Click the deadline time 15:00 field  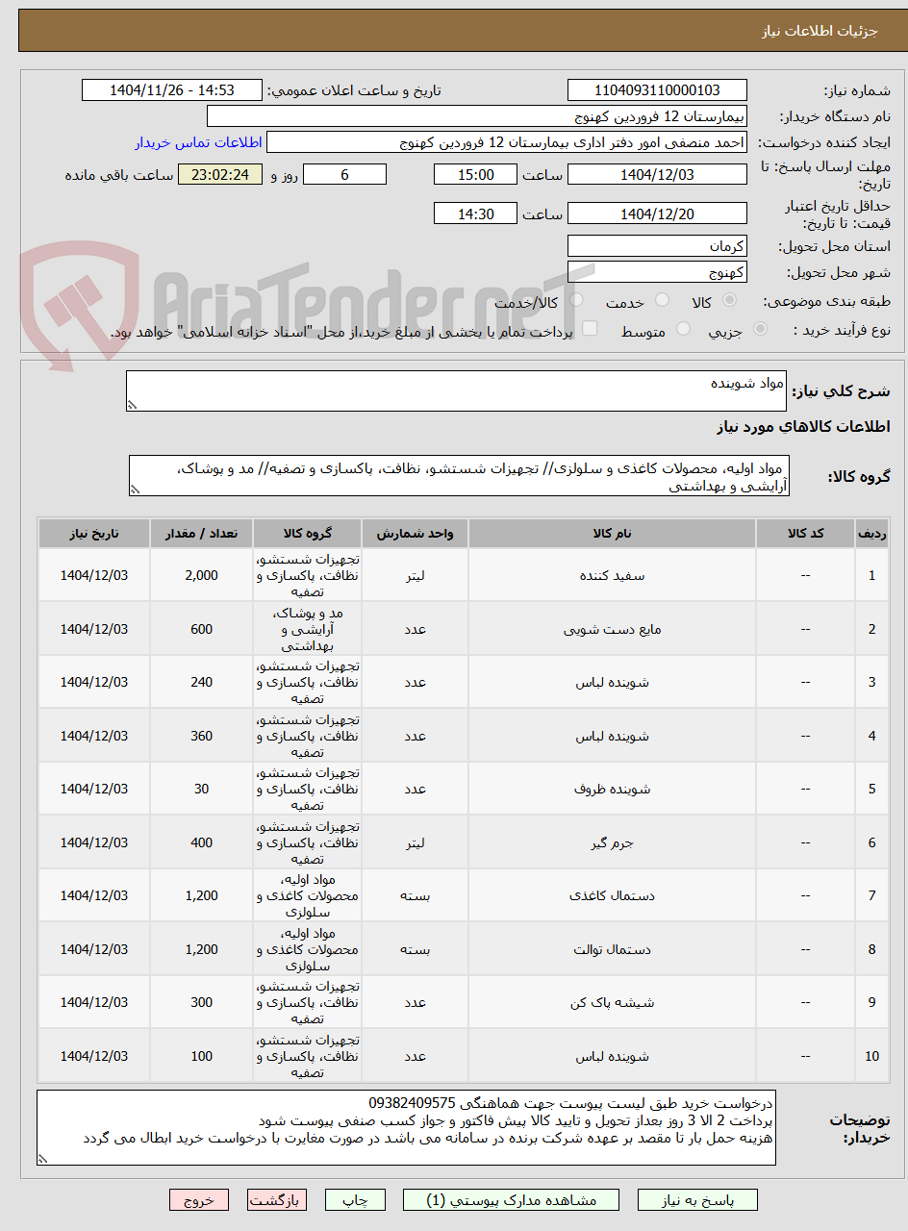pyautogui.click(x=475, y=174)
